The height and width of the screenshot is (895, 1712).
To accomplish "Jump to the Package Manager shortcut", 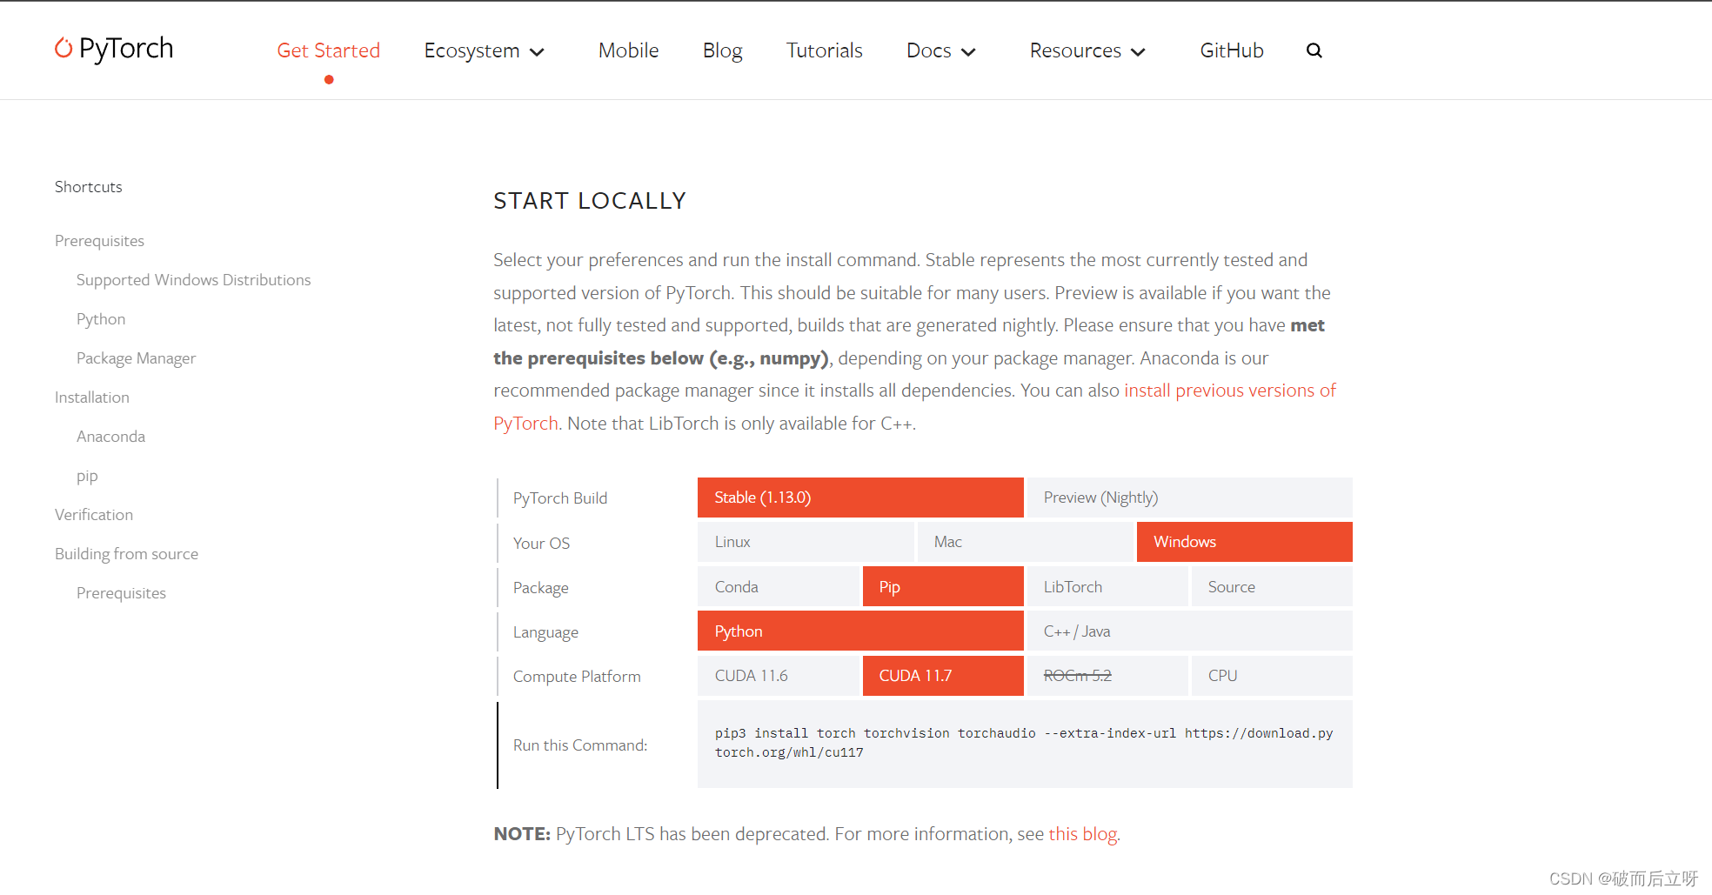I will (136, 358).
